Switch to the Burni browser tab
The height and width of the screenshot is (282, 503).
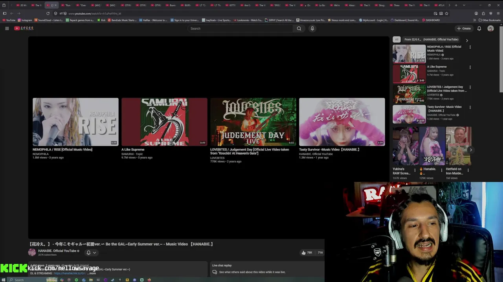click(171, 5)
